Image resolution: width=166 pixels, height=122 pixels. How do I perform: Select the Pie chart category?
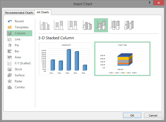point(17,45)
